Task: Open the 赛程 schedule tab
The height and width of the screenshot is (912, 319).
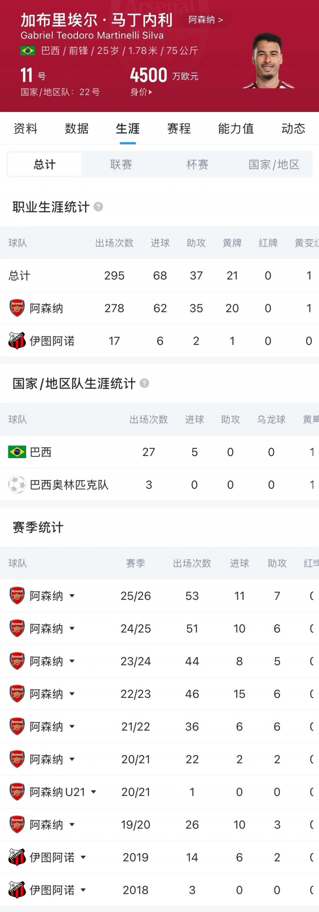Action: (x=179, y=128)
